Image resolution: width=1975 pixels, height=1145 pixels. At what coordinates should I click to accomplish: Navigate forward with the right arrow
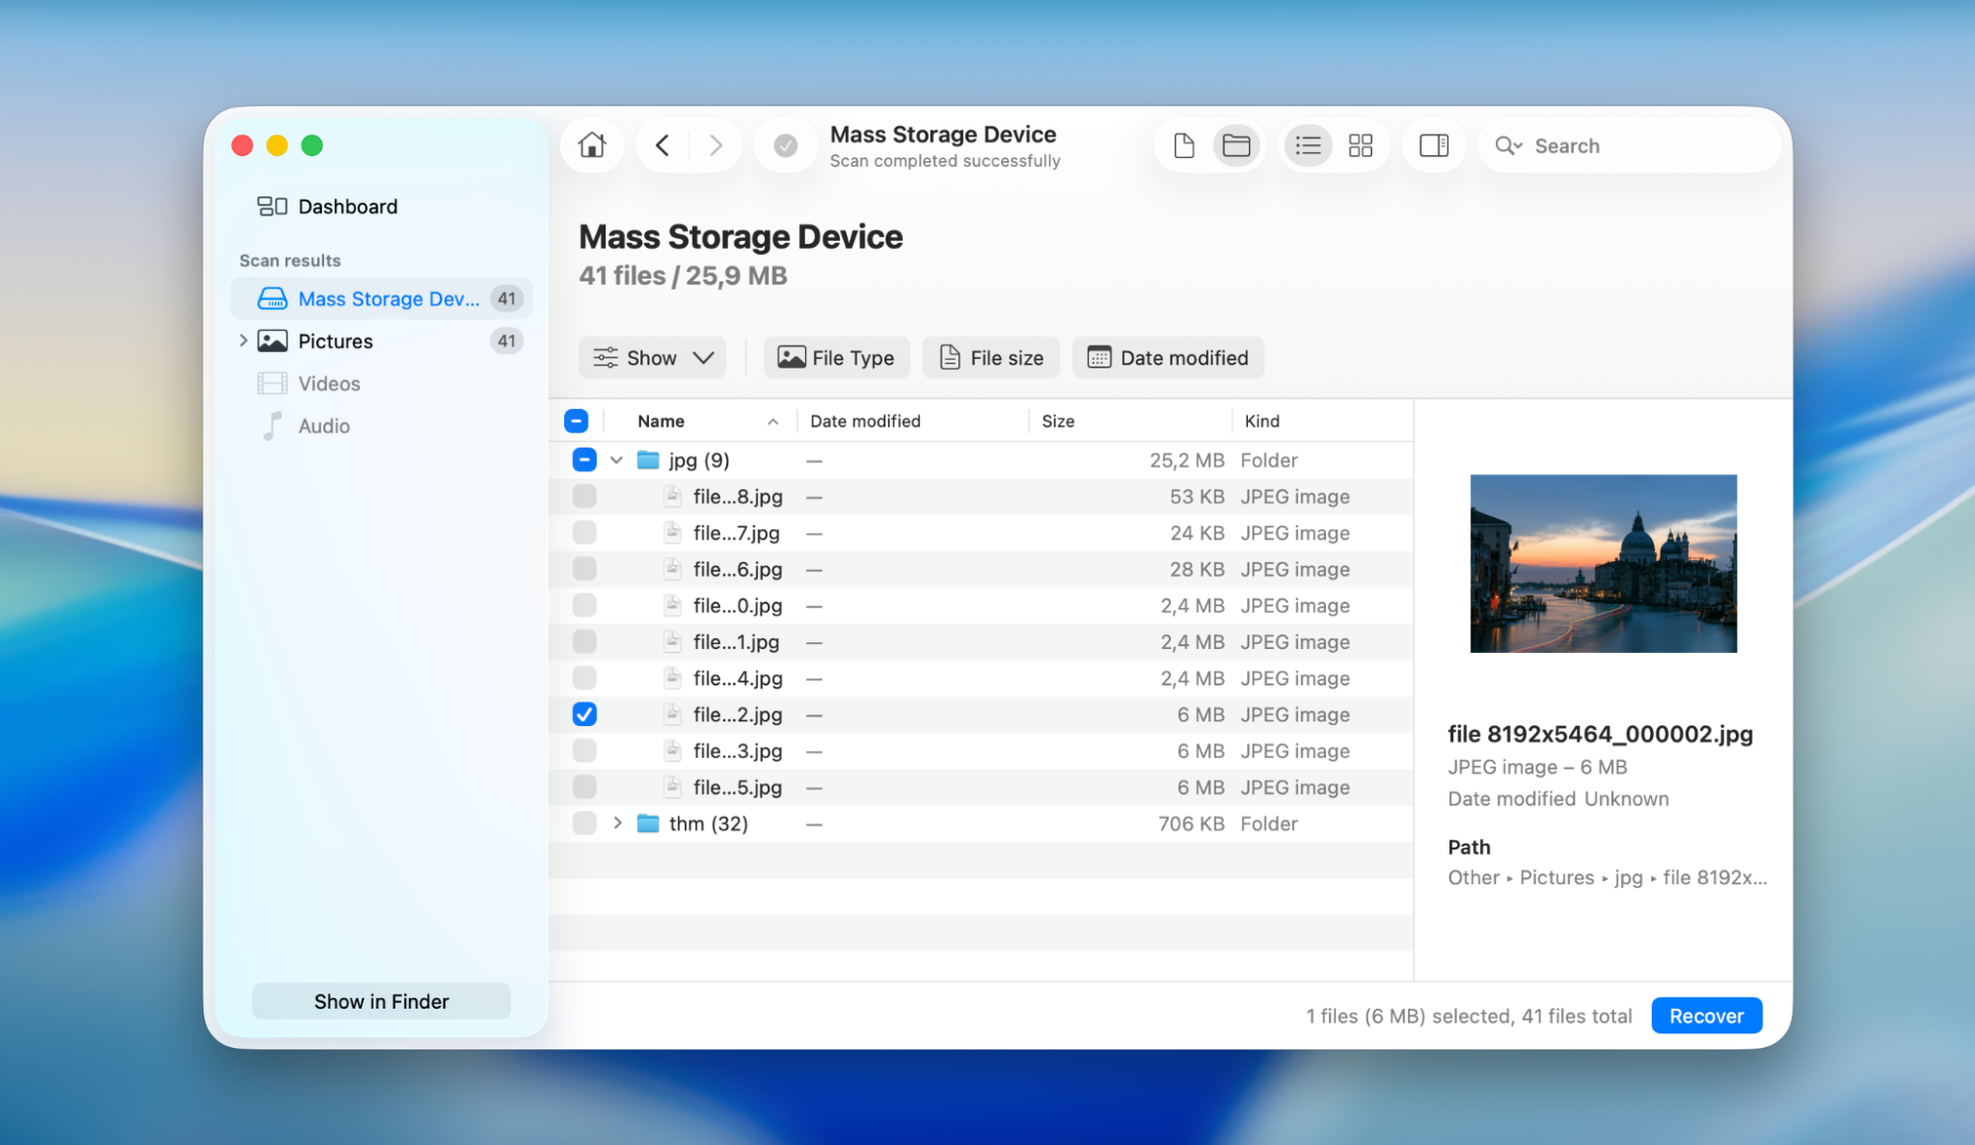point(716,145)
